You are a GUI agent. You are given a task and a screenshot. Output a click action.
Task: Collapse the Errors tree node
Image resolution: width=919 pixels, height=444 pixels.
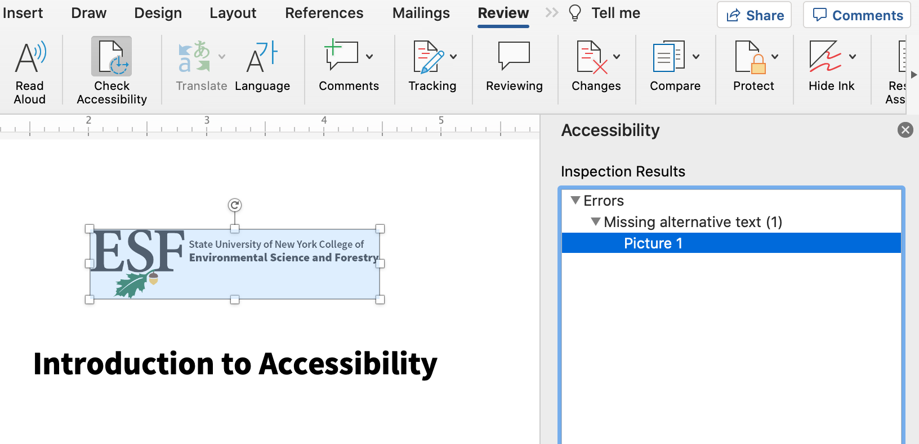(x=576, y=200)
